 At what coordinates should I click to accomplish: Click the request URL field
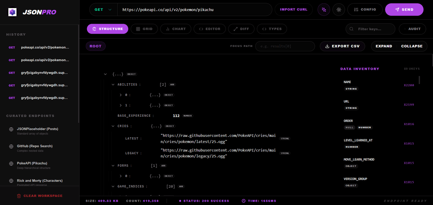coord(195,9)
